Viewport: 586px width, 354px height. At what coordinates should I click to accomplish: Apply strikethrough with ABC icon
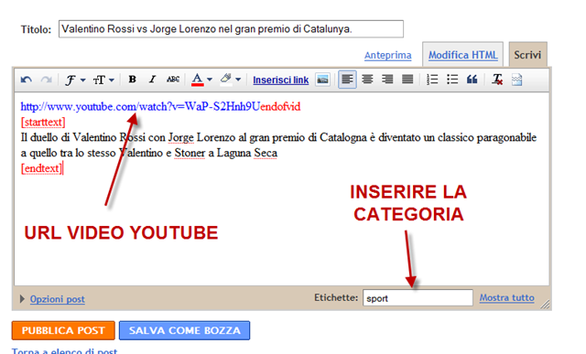point(173,80)
